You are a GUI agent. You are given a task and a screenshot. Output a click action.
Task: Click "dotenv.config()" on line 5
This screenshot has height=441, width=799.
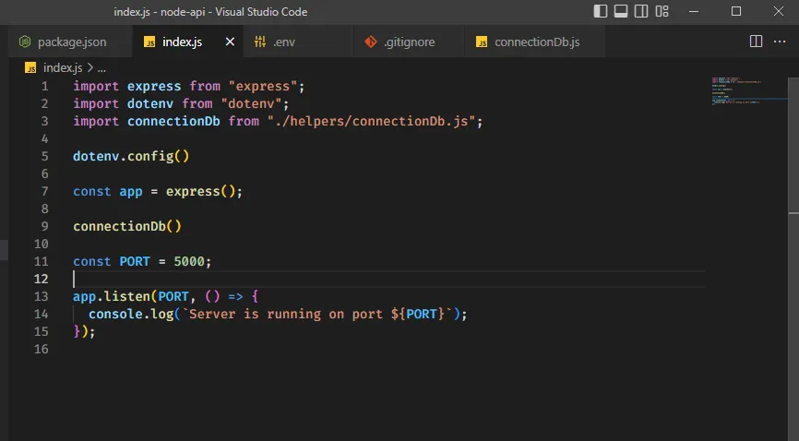click(131, 156)
